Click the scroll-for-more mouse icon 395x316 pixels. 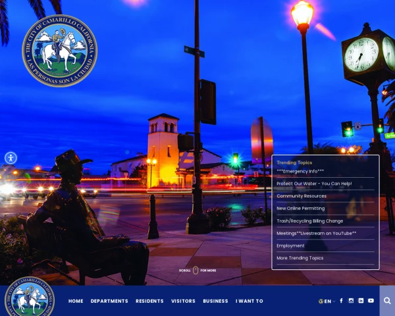pyautogui.click(x=196, y=270)
